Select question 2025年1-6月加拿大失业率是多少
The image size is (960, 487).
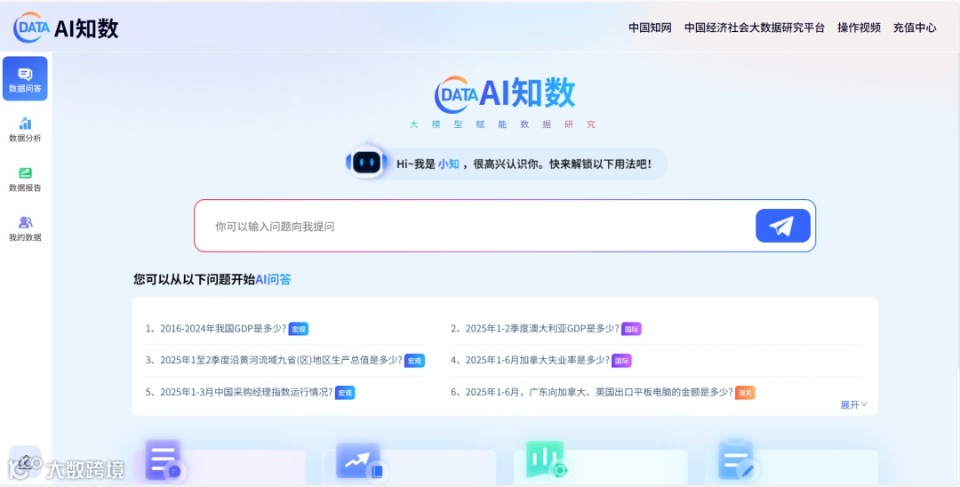[530, 360]
